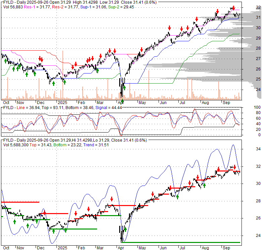Click 'Low 31.29' in the top chart header
Viewport: 262px width, 250px height.
click(x=109, y=2)
